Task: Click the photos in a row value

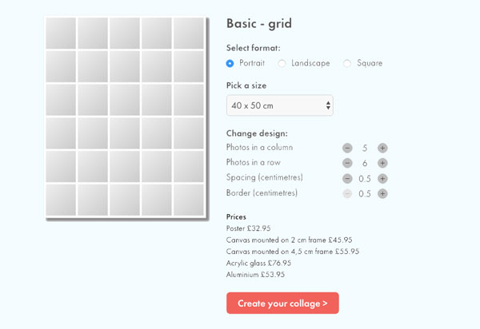Action: (x=365, y=163)
